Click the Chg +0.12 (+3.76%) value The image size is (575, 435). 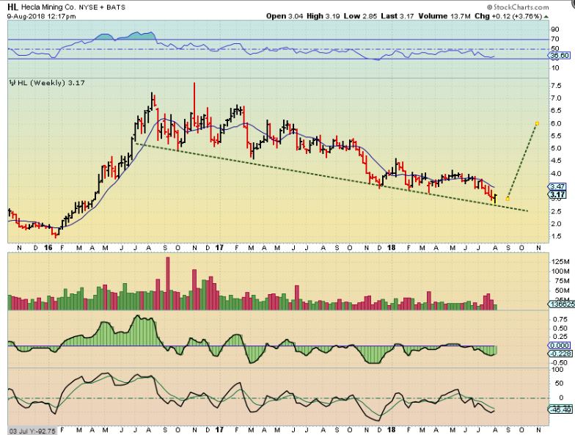coord(508,16)
